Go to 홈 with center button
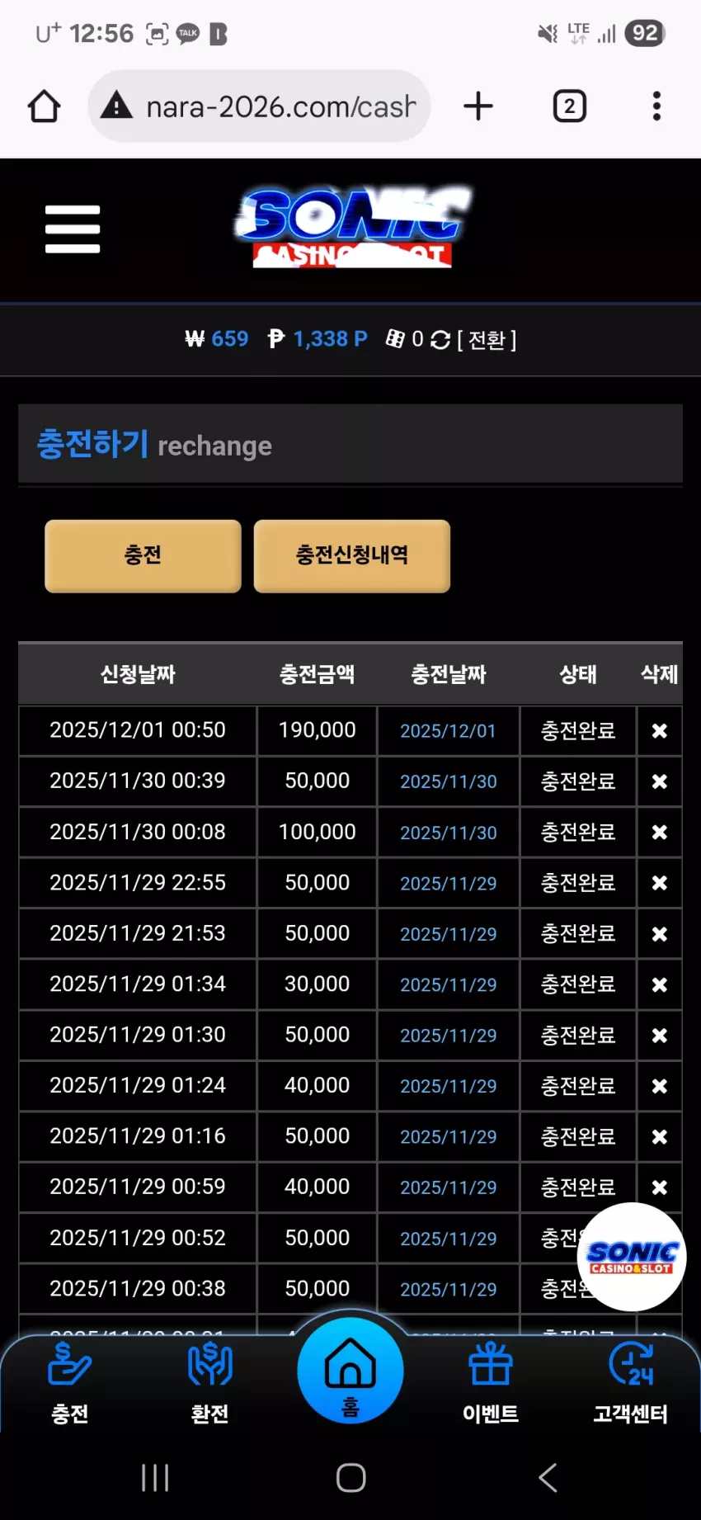This screenshot has height=1520, width=701. pos(350,1371)
